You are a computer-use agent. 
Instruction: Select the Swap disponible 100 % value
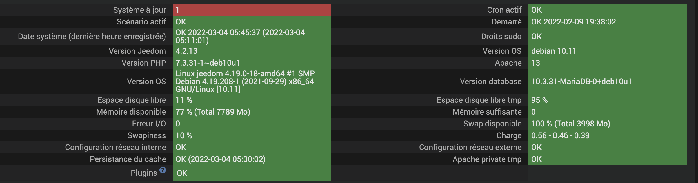571,124
